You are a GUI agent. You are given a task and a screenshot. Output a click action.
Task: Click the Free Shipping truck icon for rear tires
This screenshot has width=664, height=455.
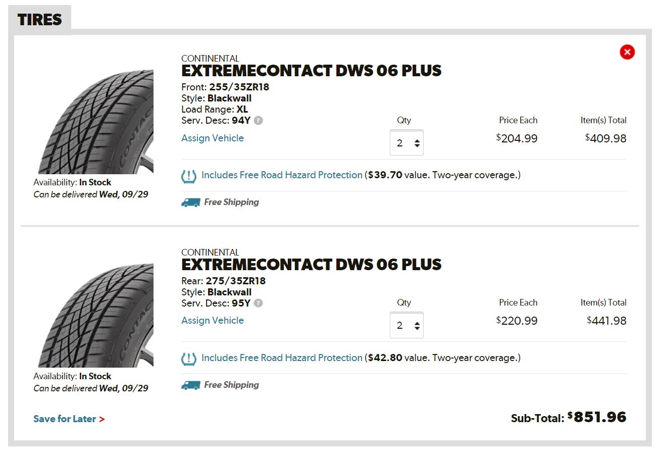tap(190, 385)
